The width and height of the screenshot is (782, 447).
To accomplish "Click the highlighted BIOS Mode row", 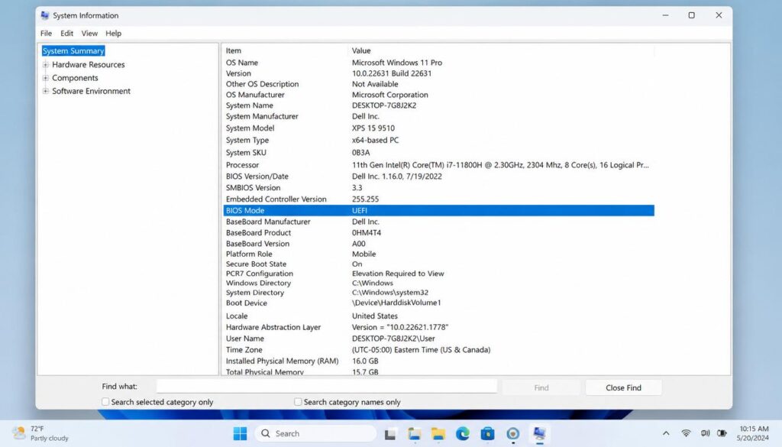I will click(439, 211).
